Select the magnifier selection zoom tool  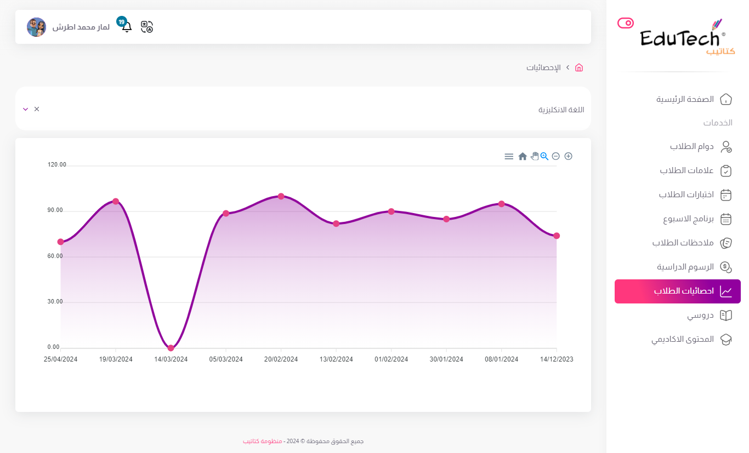544,156
